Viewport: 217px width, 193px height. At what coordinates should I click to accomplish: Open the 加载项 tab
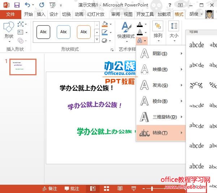point(164,14)
